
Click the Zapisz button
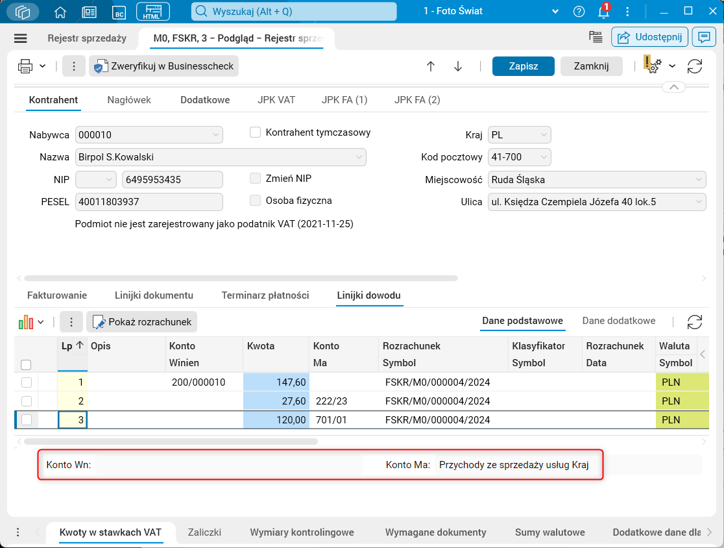tap(523, 66)
